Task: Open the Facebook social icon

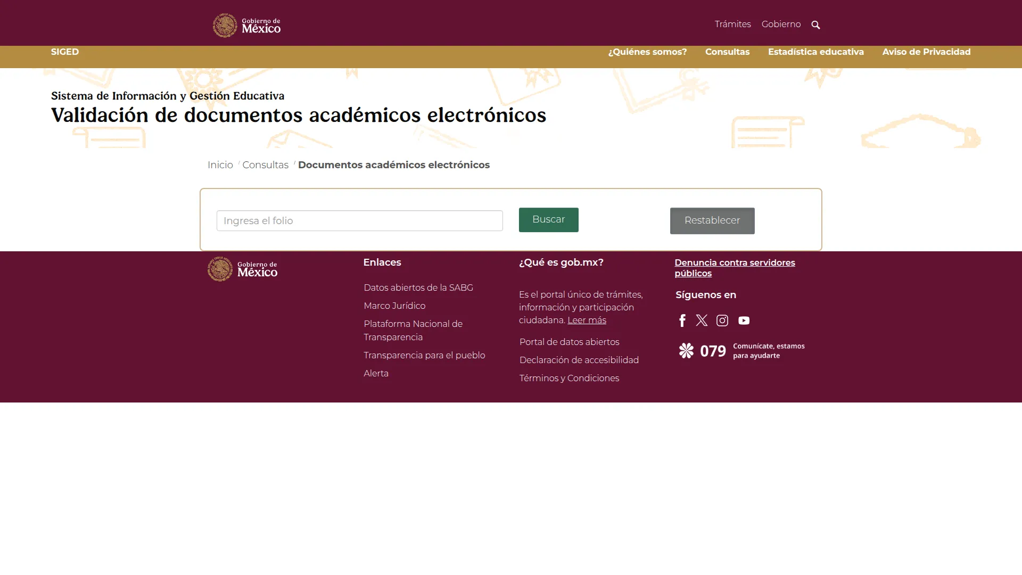Action: (682, 320)
